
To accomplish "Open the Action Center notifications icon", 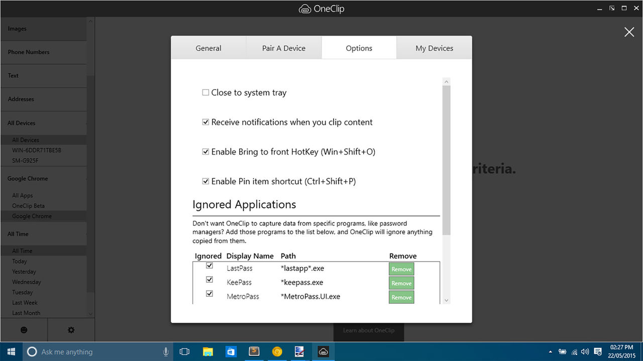I will click(598, 352).
